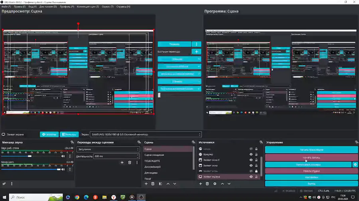Adjust the 600 ms duration spinner arrows
This screenshot has width=359, height=201.
(138, 157)
